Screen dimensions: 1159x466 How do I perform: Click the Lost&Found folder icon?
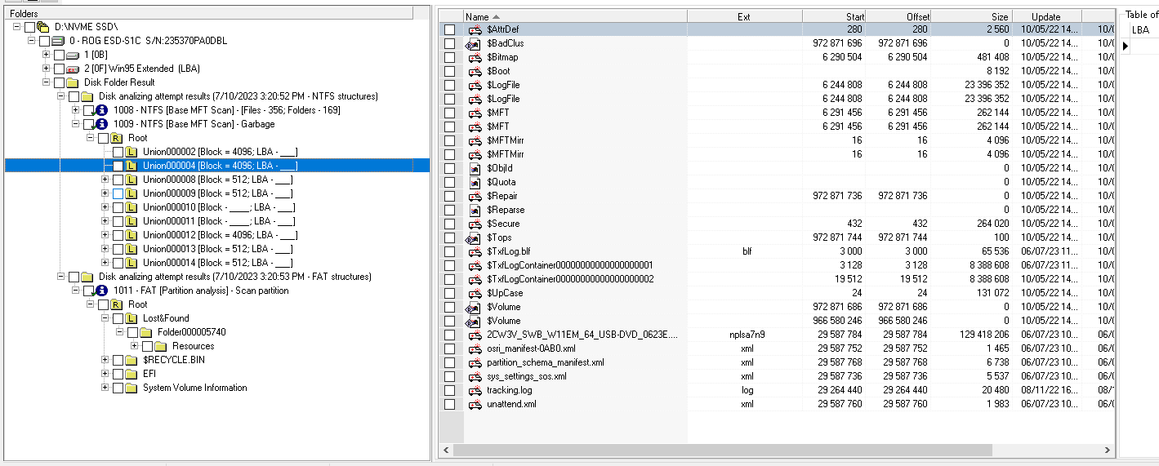pos(132,318)
